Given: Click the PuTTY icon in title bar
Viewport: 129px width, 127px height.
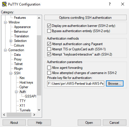Looking at the screenshot, I should tap(4, 4).
